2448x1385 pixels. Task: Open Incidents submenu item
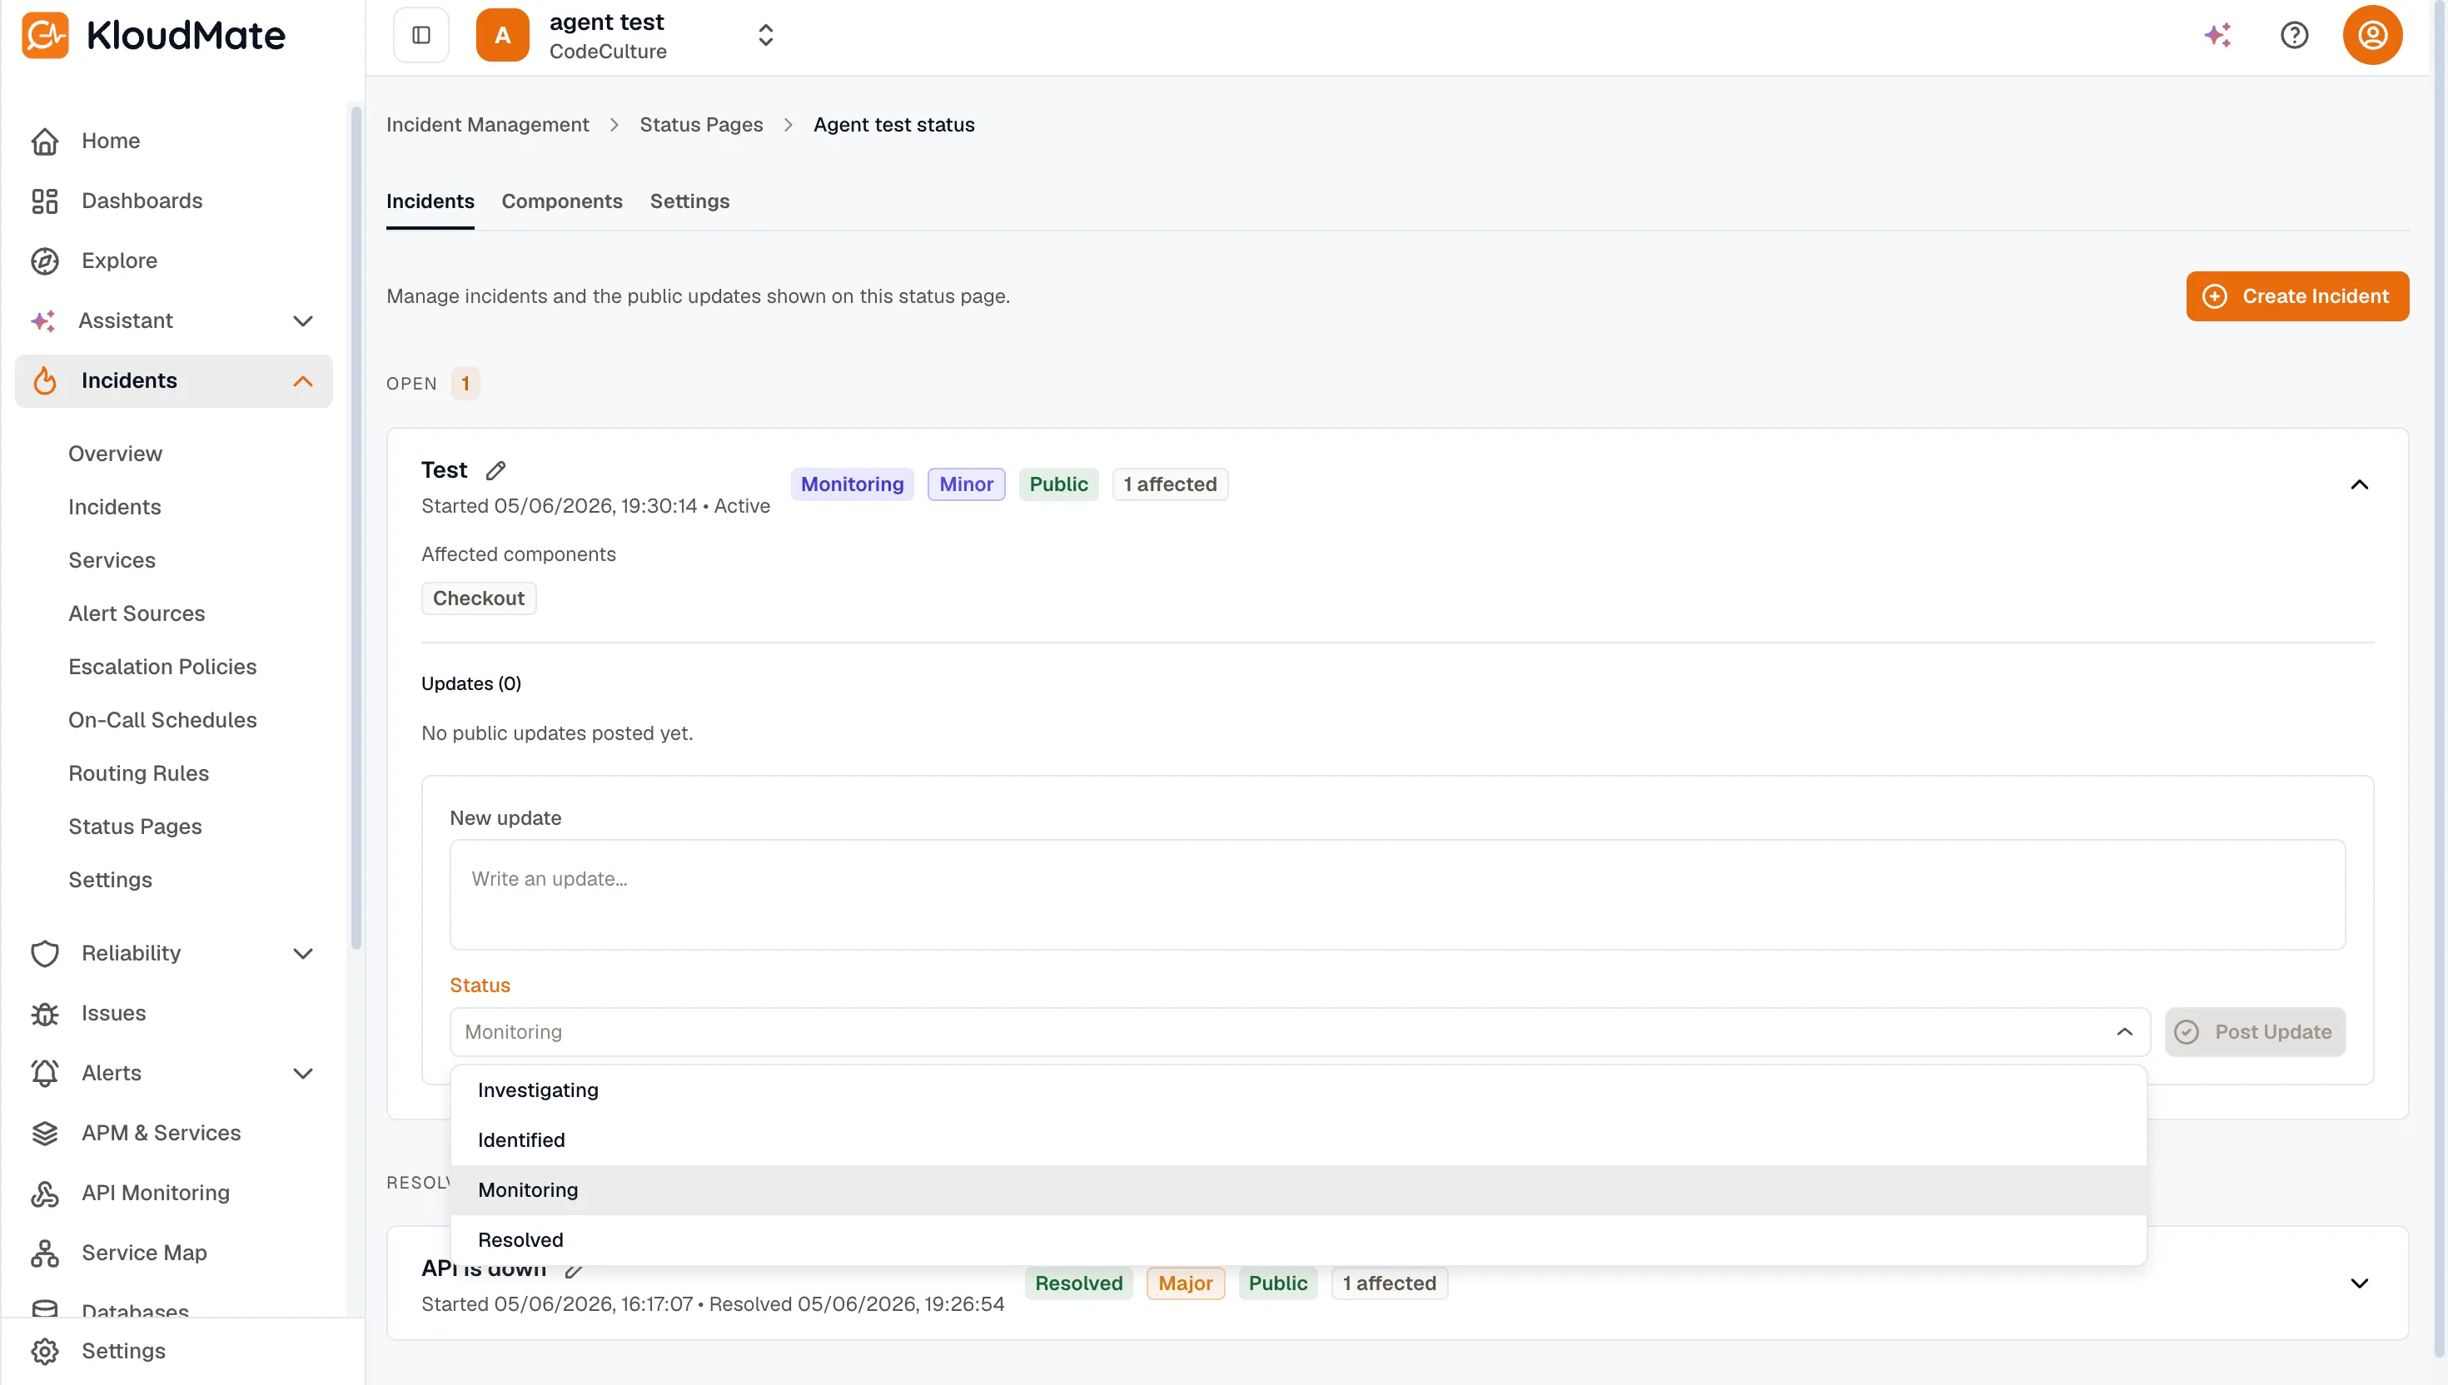[114, 507]
